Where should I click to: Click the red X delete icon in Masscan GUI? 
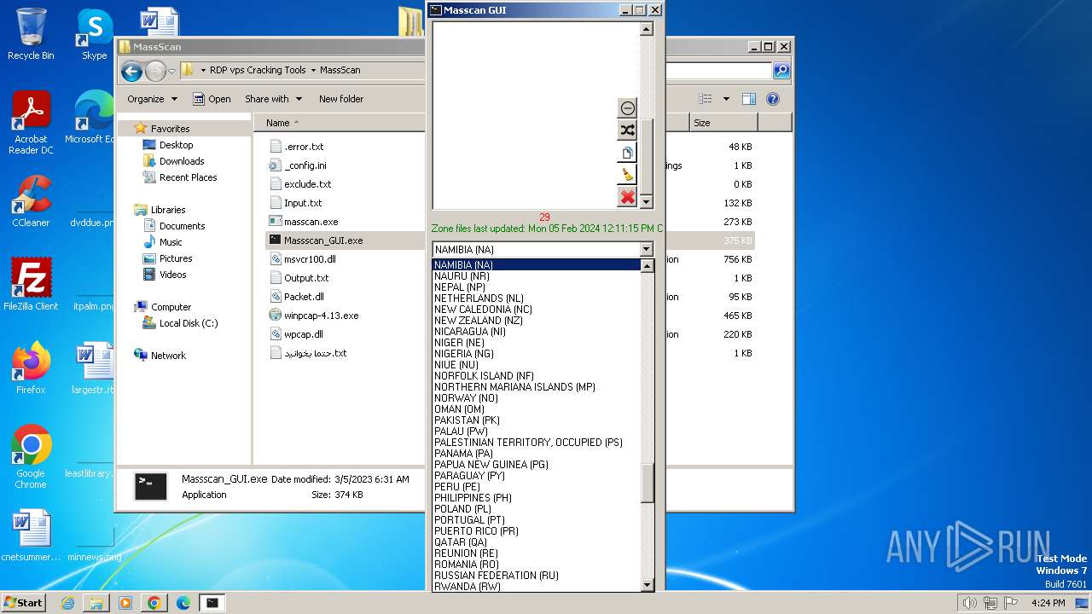click(628, 197)
